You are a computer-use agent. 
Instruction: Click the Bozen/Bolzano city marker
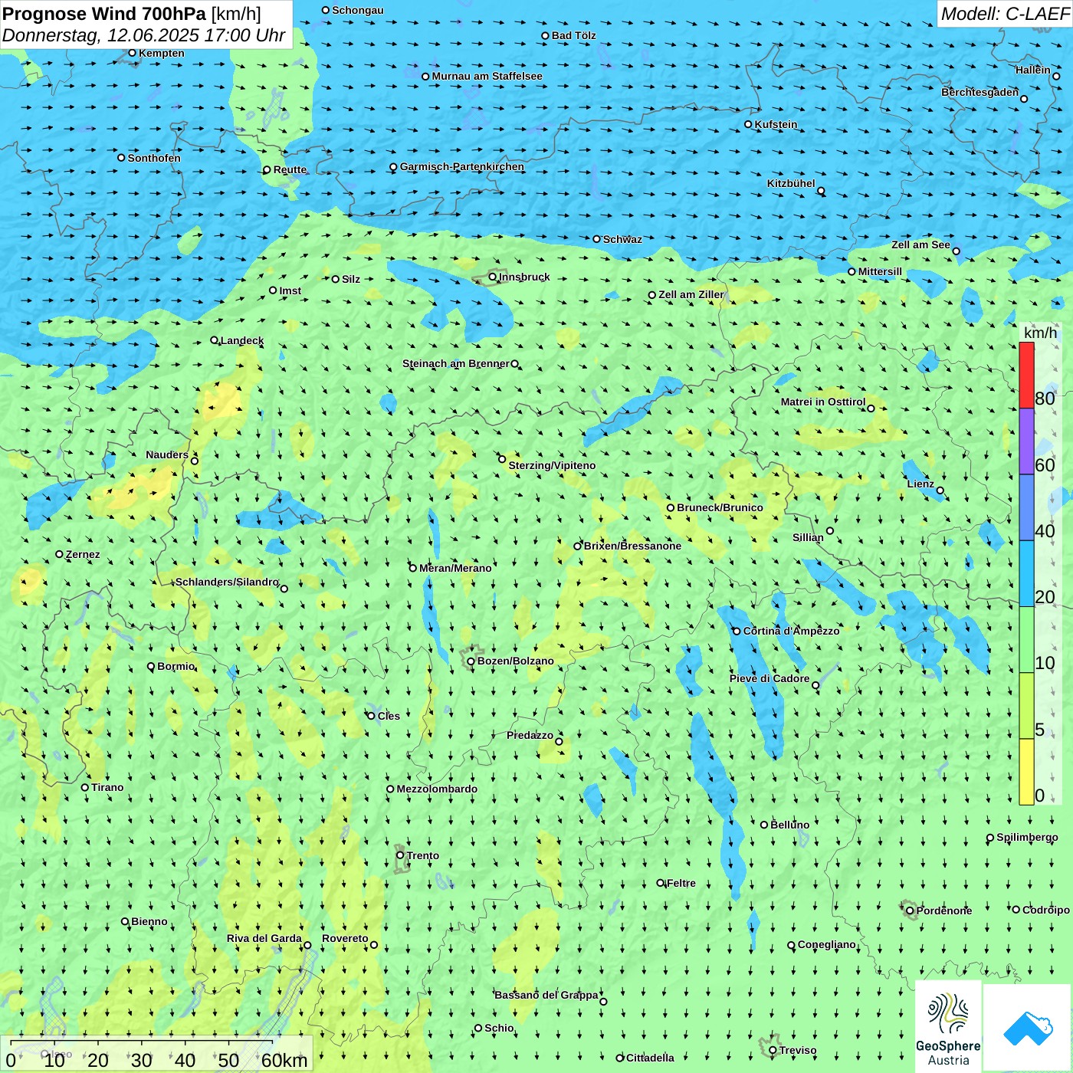tap(471, 661)
